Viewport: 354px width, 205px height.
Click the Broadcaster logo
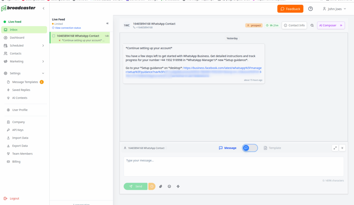pyautogui.click(x=18, y=8)
